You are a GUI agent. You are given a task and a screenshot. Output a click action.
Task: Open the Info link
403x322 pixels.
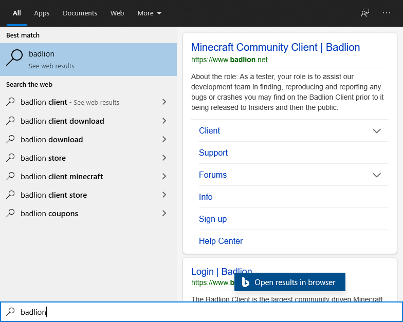[206, 197]
